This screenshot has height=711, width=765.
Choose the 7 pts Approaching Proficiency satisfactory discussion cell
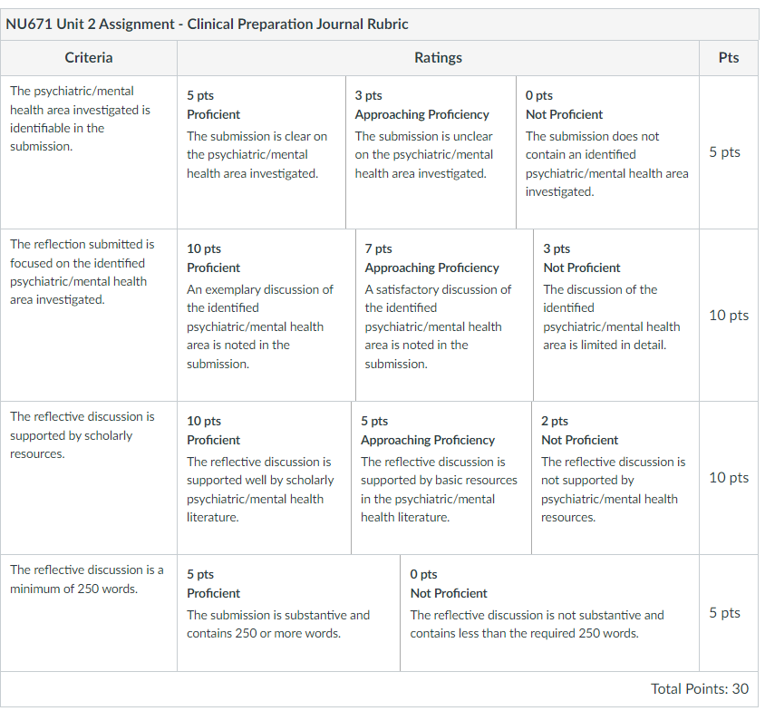[444, 316]
